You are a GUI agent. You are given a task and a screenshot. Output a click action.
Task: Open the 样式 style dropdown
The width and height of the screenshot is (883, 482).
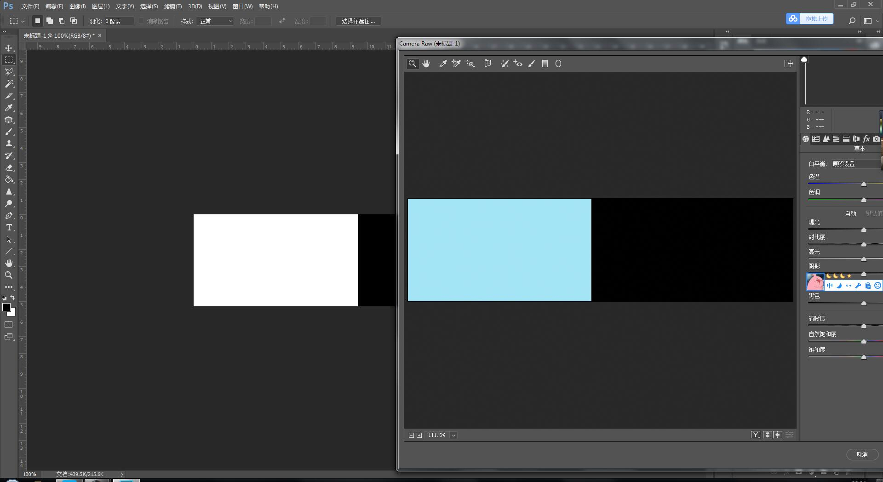point(215,21)
